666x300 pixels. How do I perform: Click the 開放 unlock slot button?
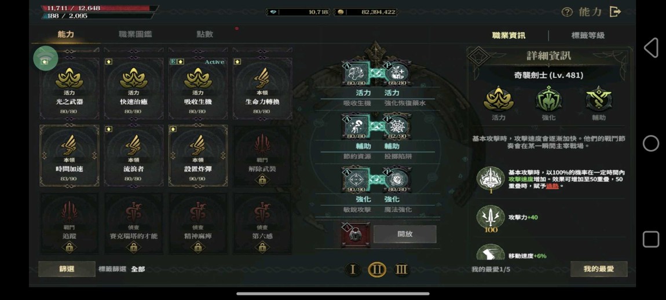click(405, 234)
